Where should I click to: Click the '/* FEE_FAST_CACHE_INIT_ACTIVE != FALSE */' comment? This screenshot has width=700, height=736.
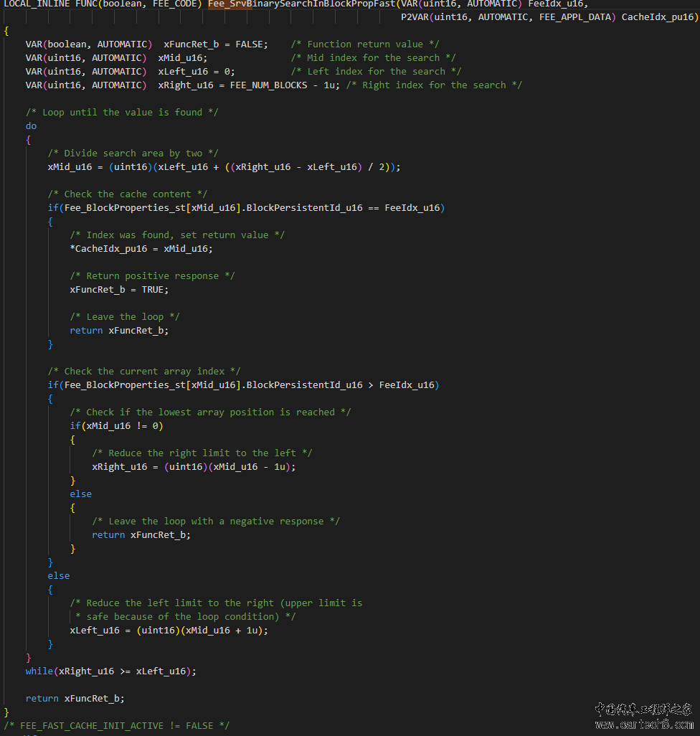pyautogui.click(x=116, y=725)
